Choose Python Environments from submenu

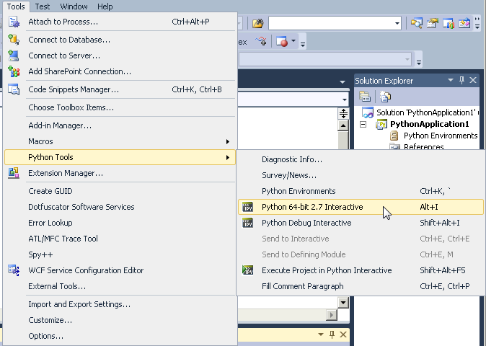coord(361,191)
